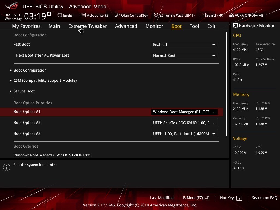Click +12V value 12.099 V
This screenshot has height=210, width=280.
pyautogui.click(x=240, y=153)
